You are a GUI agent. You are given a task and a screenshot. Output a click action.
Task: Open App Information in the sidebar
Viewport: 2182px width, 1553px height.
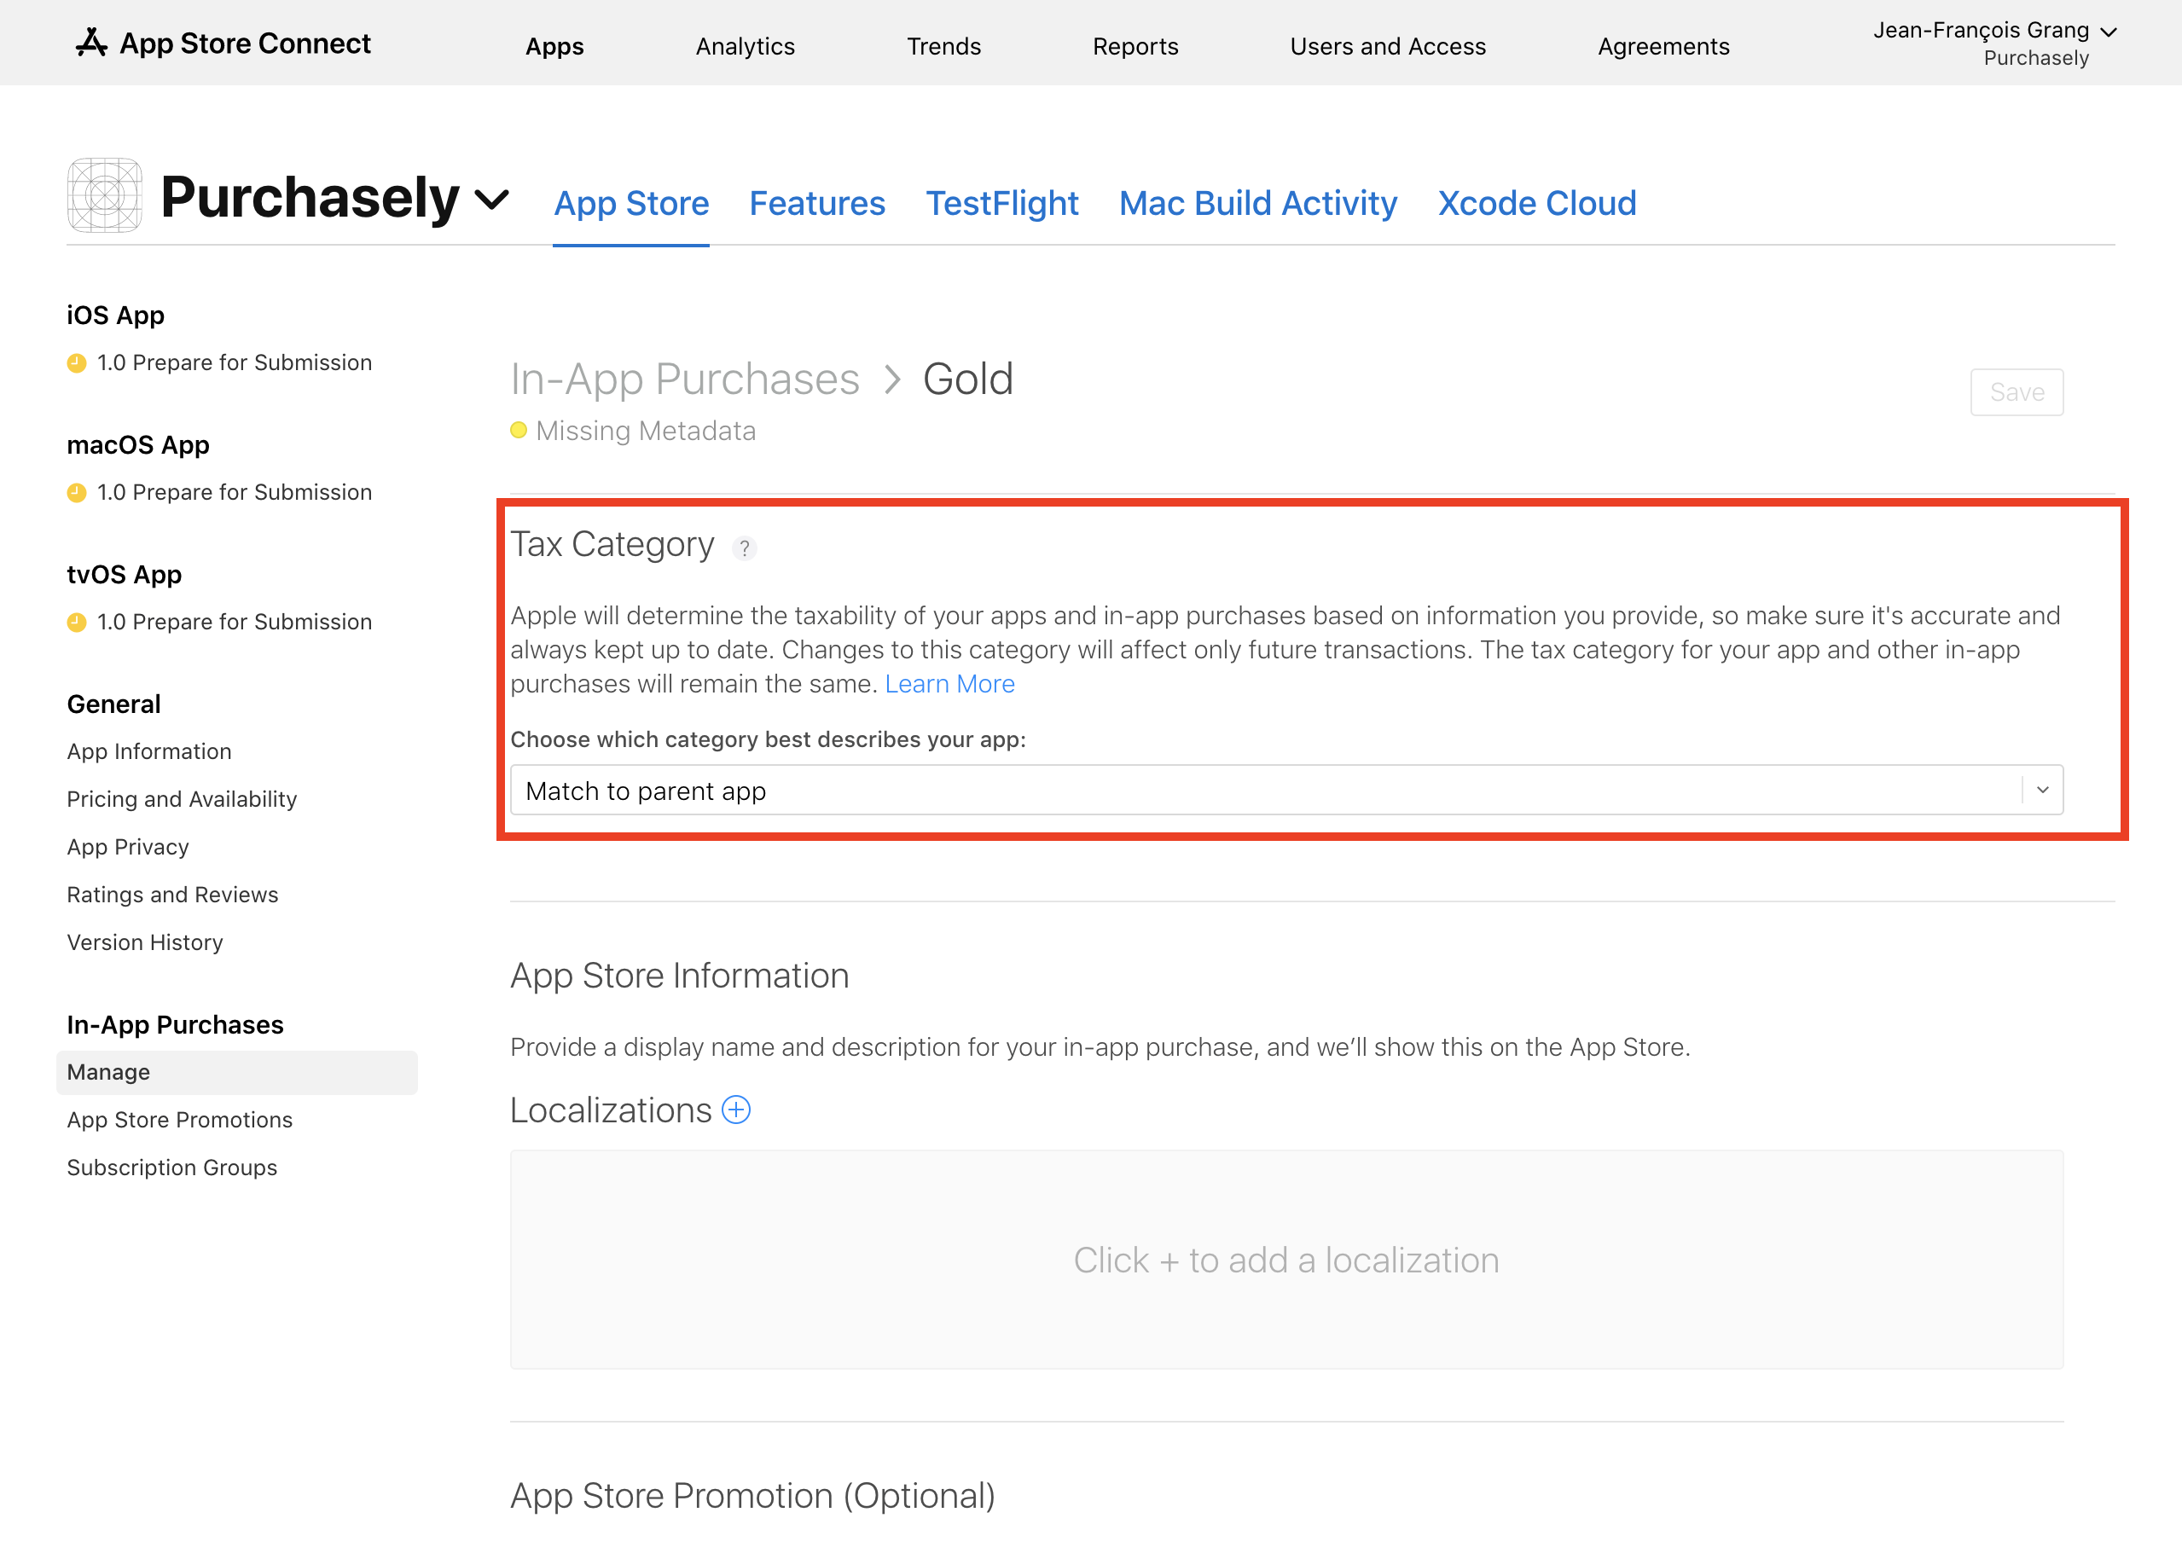coord(149,751)
